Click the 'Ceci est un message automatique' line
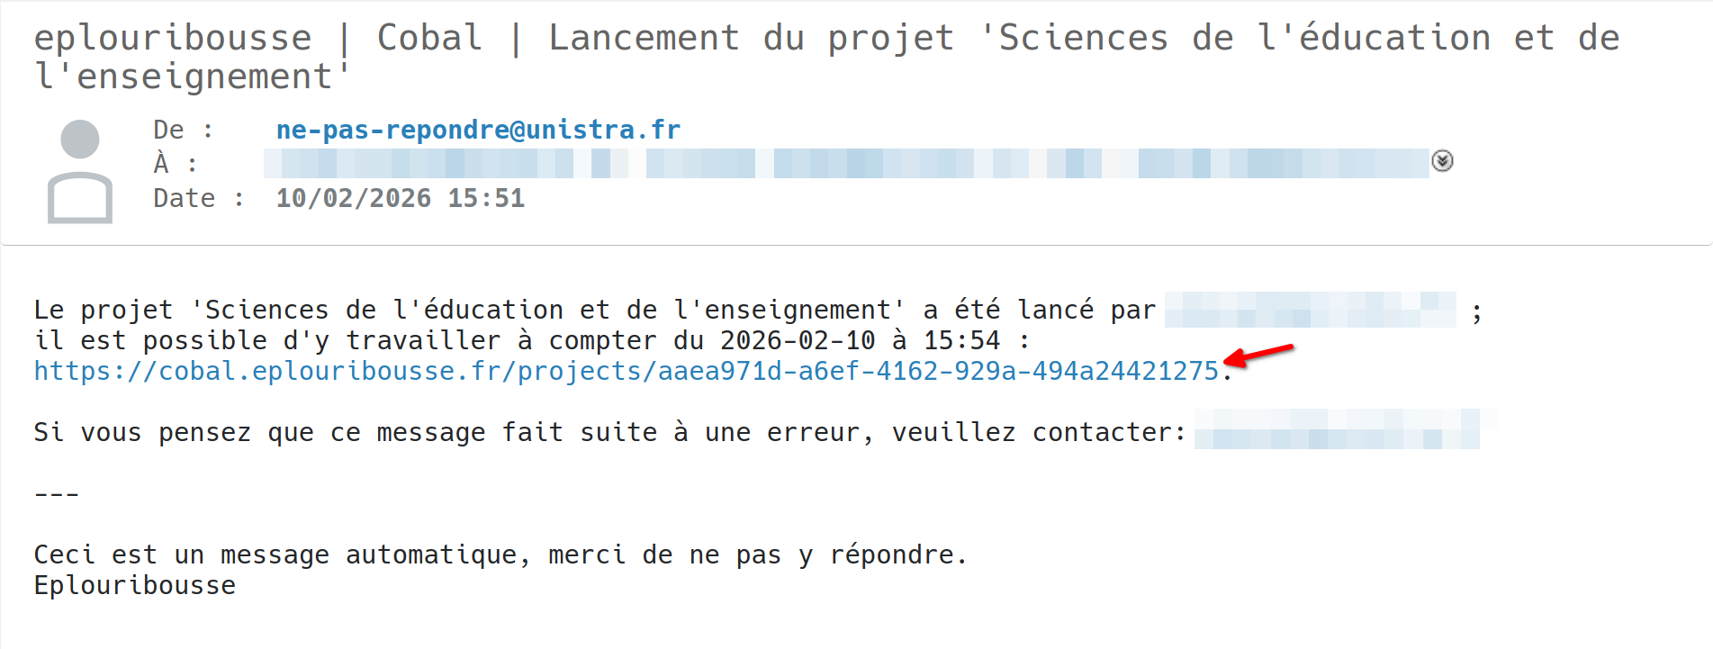The width and height of the screenshot is (1713, 649). 500,554
